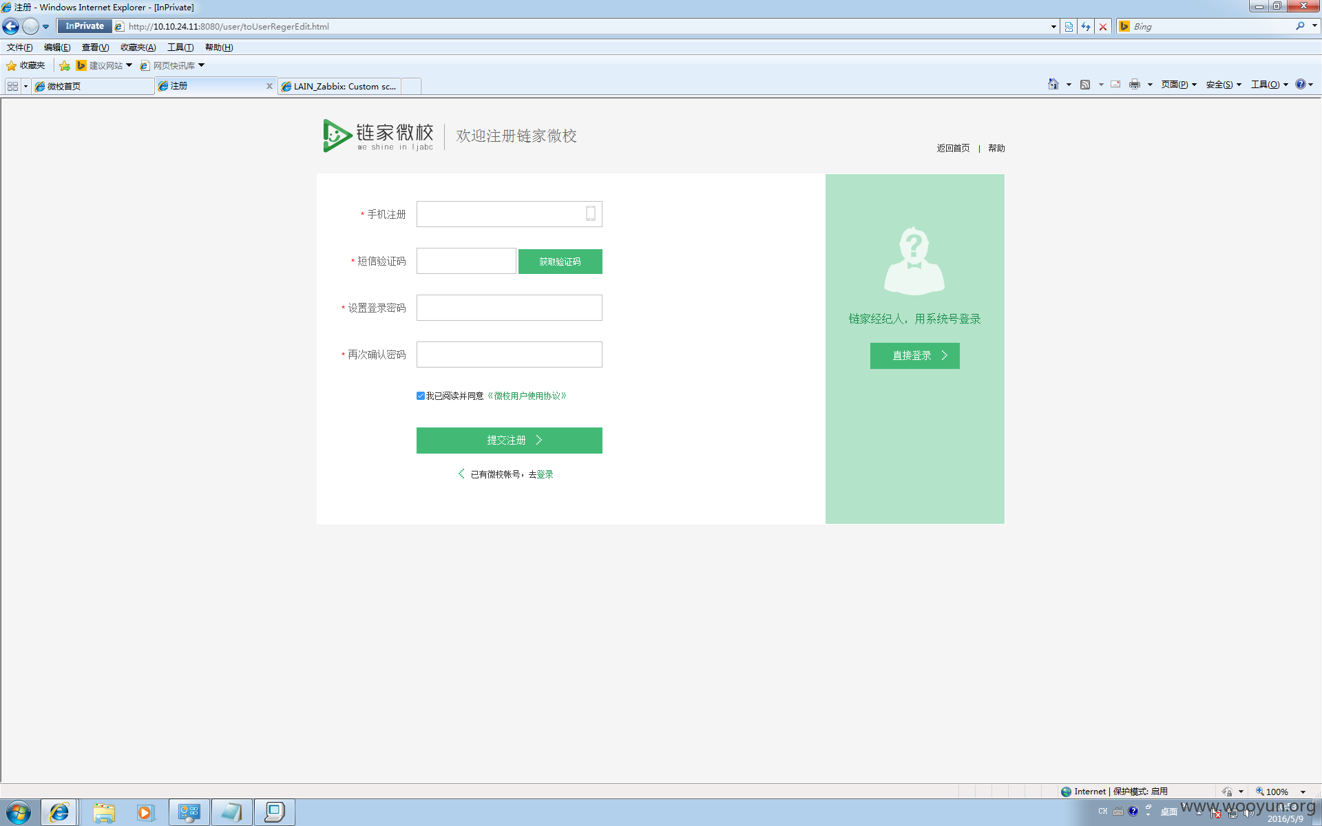Open the 查看(V) menu

tap(95, 47)
